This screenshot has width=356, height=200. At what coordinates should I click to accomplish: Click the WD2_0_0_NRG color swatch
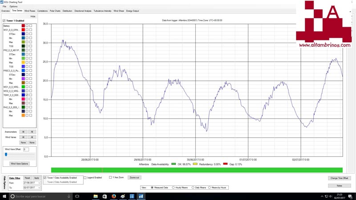pyautogui.click(x=23, y=91)
